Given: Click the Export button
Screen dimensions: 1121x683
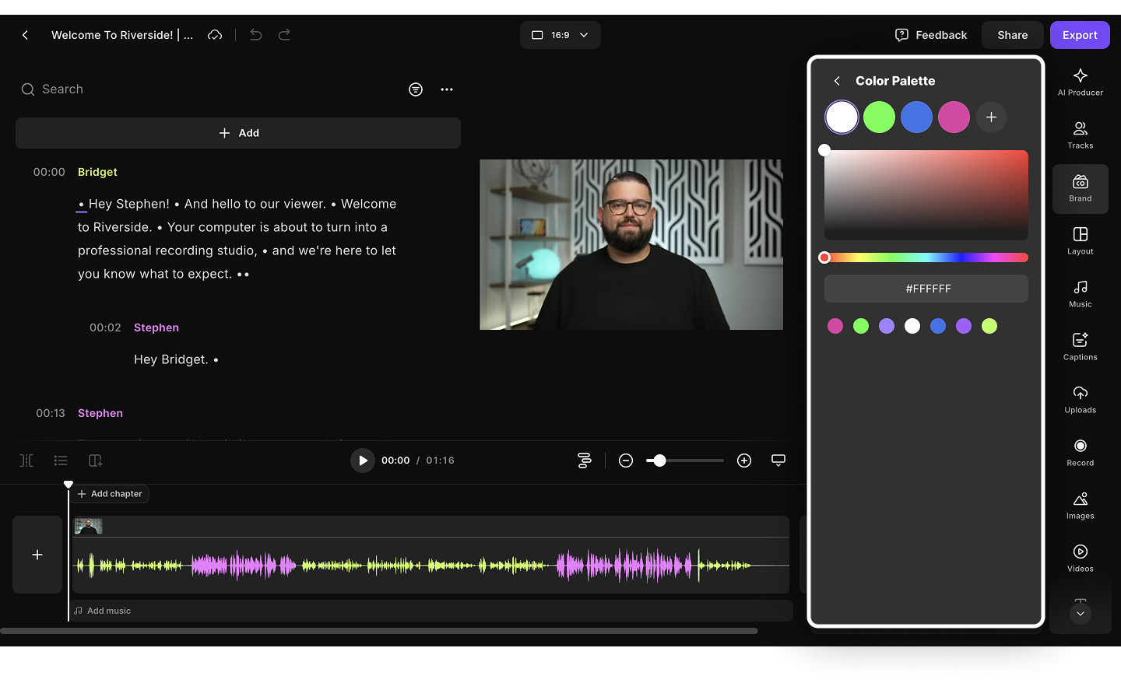Looking at the screenshot, I should click(1079, 35).
